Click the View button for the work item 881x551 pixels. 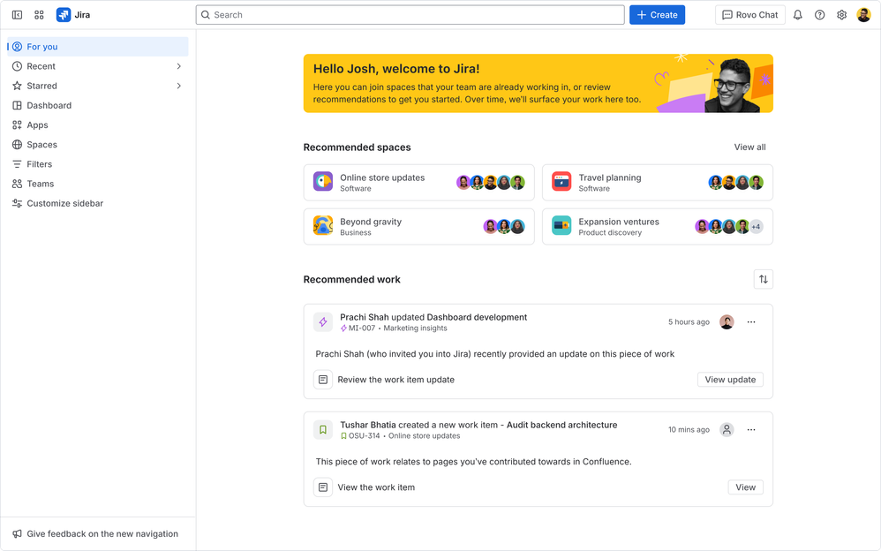pyautogui.click(x=746, y=487)
